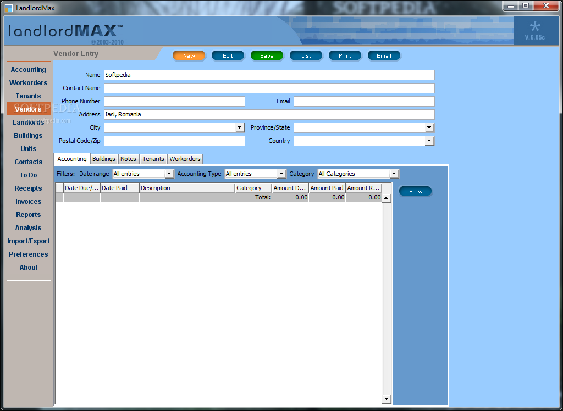Open Preferences in the sidebar

pos(29,254)
